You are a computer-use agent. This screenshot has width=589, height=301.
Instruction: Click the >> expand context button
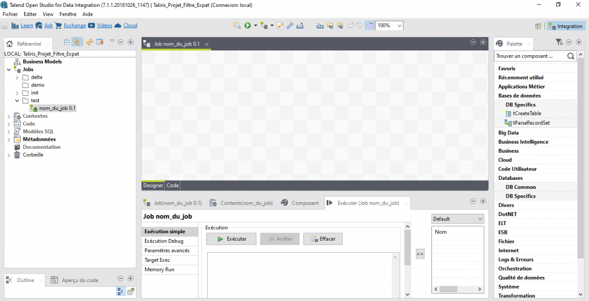(x=420, y=254)
